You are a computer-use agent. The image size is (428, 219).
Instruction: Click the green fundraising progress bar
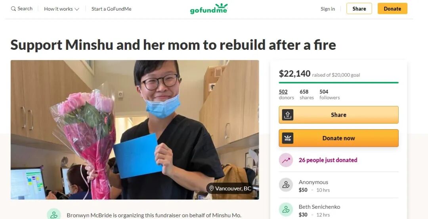pos(338,83)
